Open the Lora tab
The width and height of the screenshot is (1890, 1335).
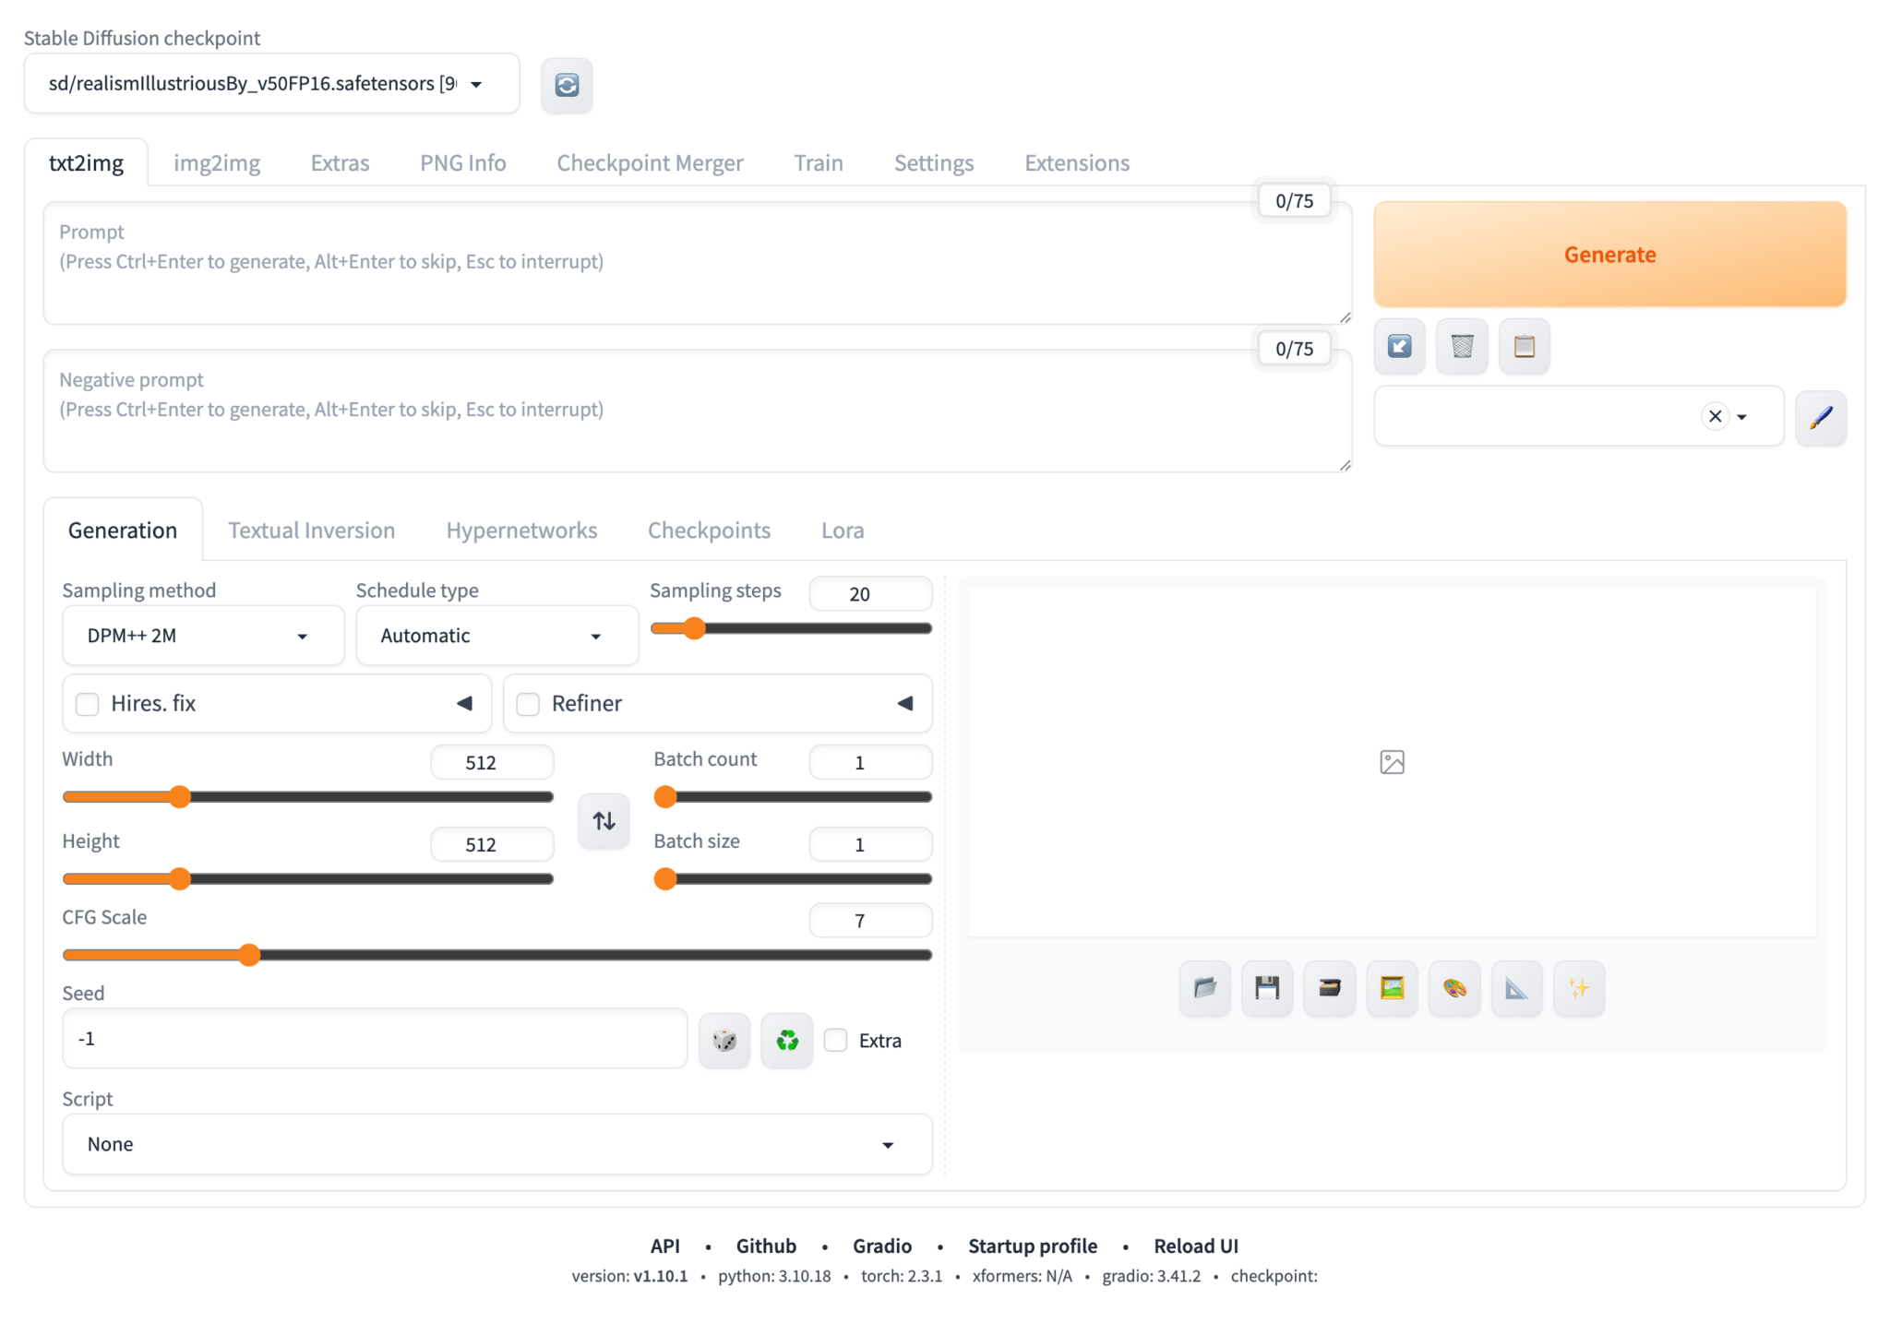click(x=841, y=530)
